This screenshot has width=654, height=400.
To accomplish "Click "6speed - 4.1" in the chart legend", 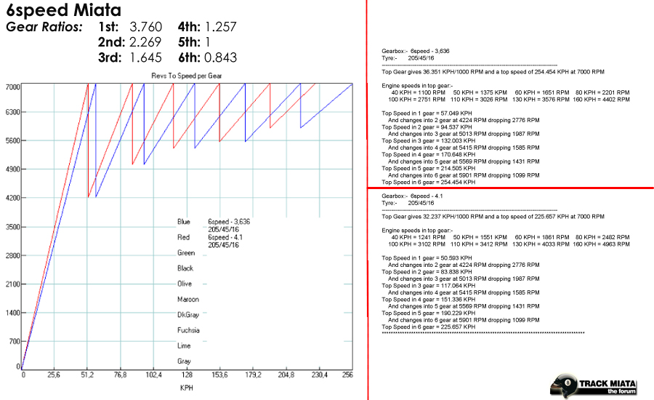I will (x=225, y=237).
